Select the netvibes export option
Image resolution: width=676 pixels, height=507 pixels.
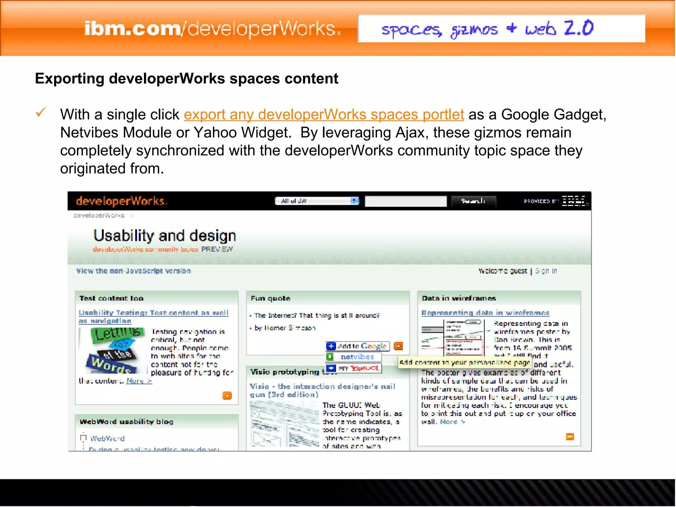point(354,357)
